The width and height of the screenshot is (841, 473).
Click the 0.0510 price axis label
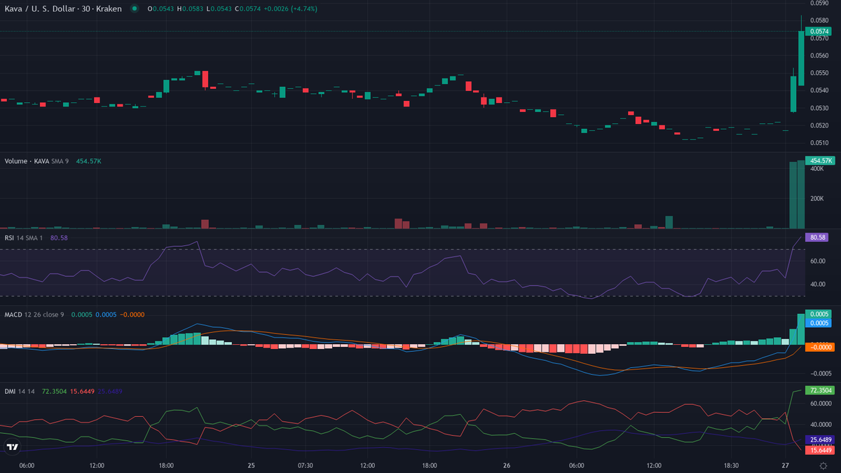click(x=819, y=143)
